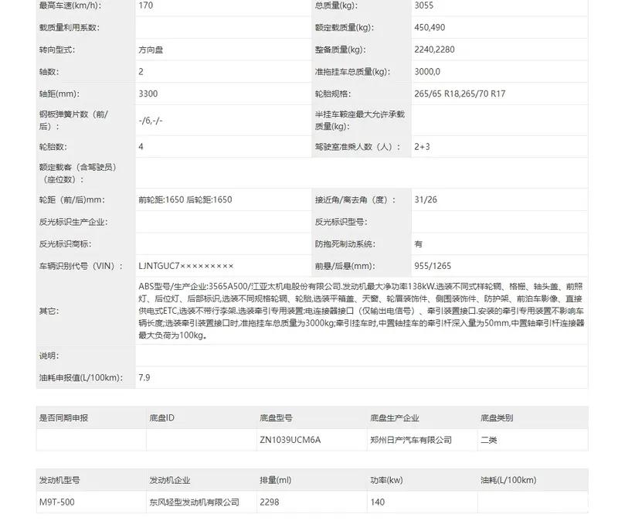Select the 是否同期申报 column header
The height and width of the screenshot is (521, 618).
[63, 418]
